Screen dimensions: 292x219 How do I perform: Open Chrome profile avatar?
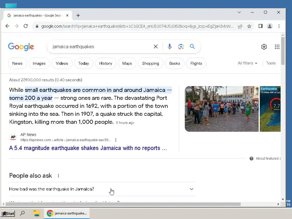pyautogui.click(x=270, y=26)
